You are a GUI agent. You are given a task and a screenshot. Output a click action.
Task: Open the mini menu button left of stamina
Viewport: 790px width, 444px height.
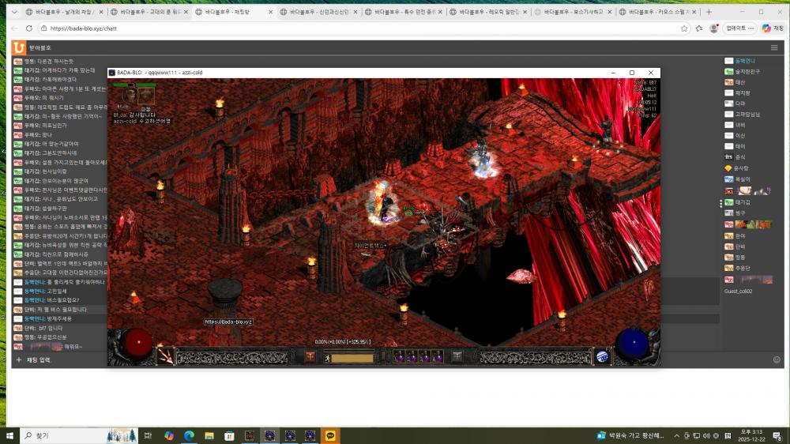tap(310, 357)
